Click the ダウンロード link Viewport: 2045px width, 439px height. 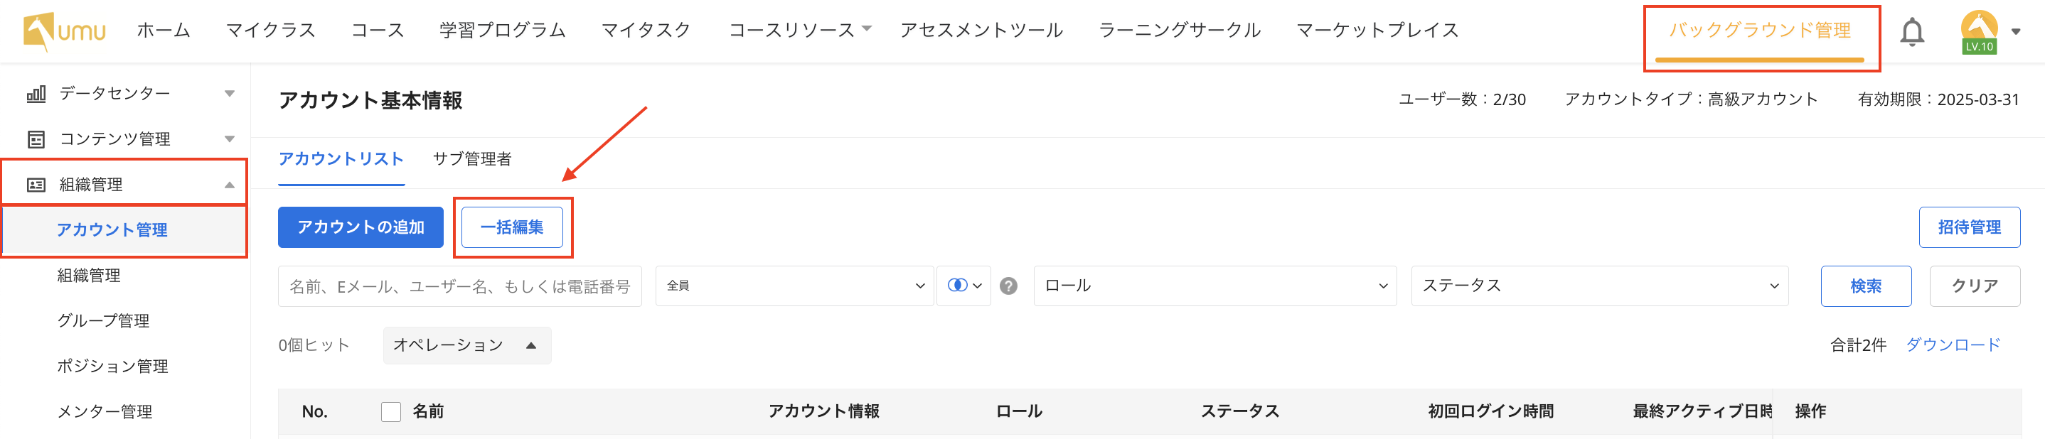click(x=1953, y=345)
